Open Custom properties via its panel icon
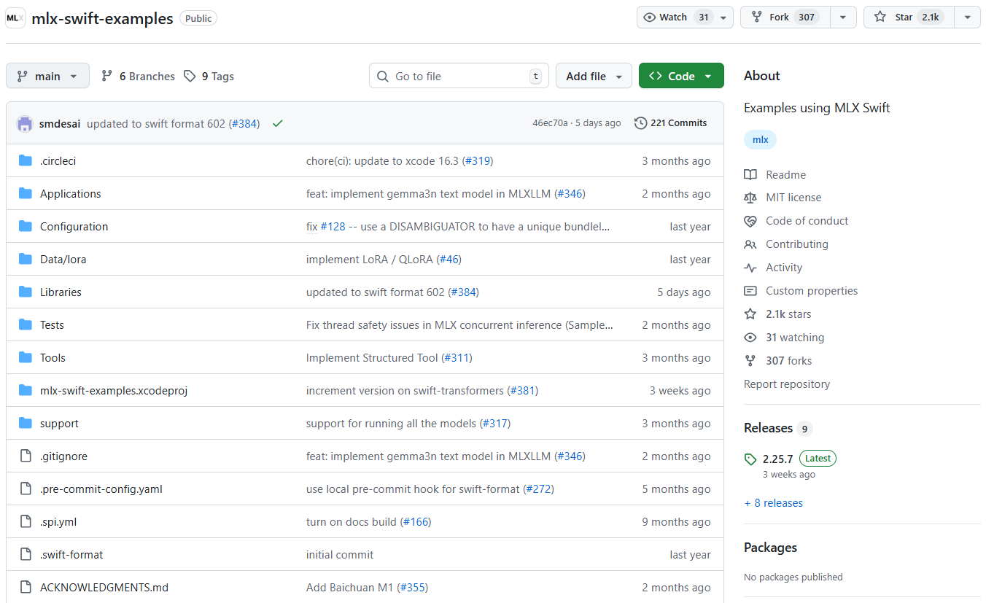Viewport: 986px width, 603px height. pos(750,290)
